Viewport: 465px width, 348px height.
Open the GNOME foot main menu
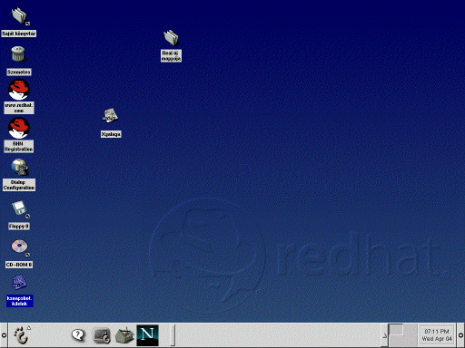21,334
